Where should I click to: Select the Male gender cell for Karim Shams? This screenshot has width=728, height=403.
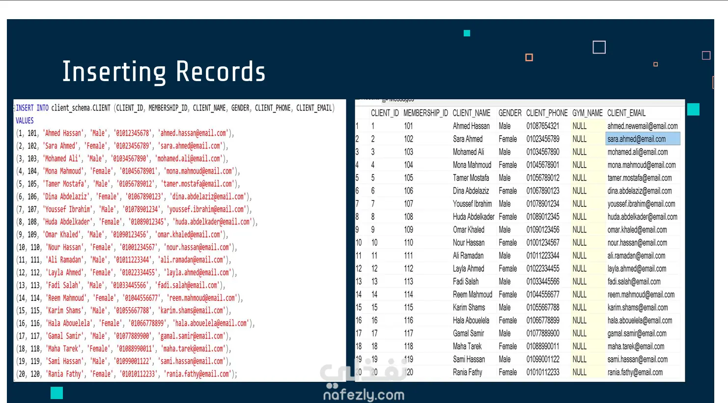coord(504,308)
